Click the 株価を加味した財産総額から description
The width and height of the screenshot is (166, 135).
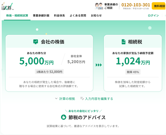tap(133, 84)
